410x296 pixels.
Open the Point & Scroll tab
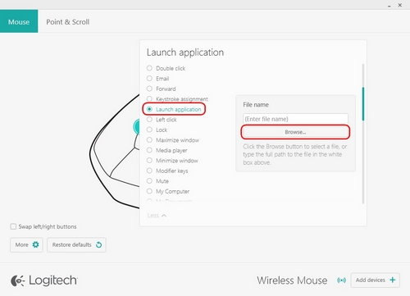67,22
